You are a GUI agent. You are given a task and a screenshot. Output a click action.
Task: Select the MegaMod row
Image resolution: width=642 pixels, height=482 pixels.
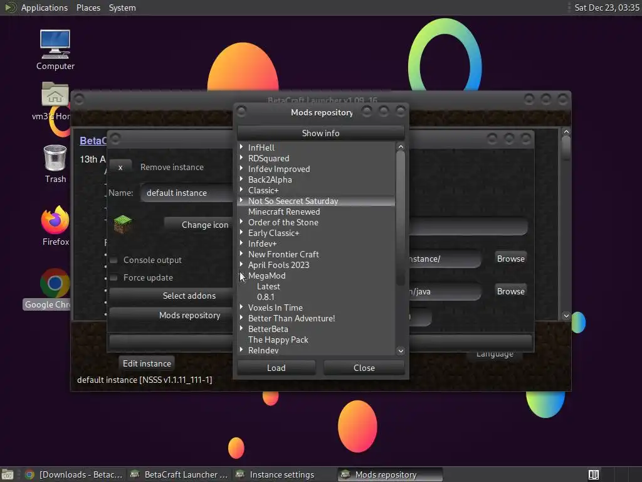[267, 276]
